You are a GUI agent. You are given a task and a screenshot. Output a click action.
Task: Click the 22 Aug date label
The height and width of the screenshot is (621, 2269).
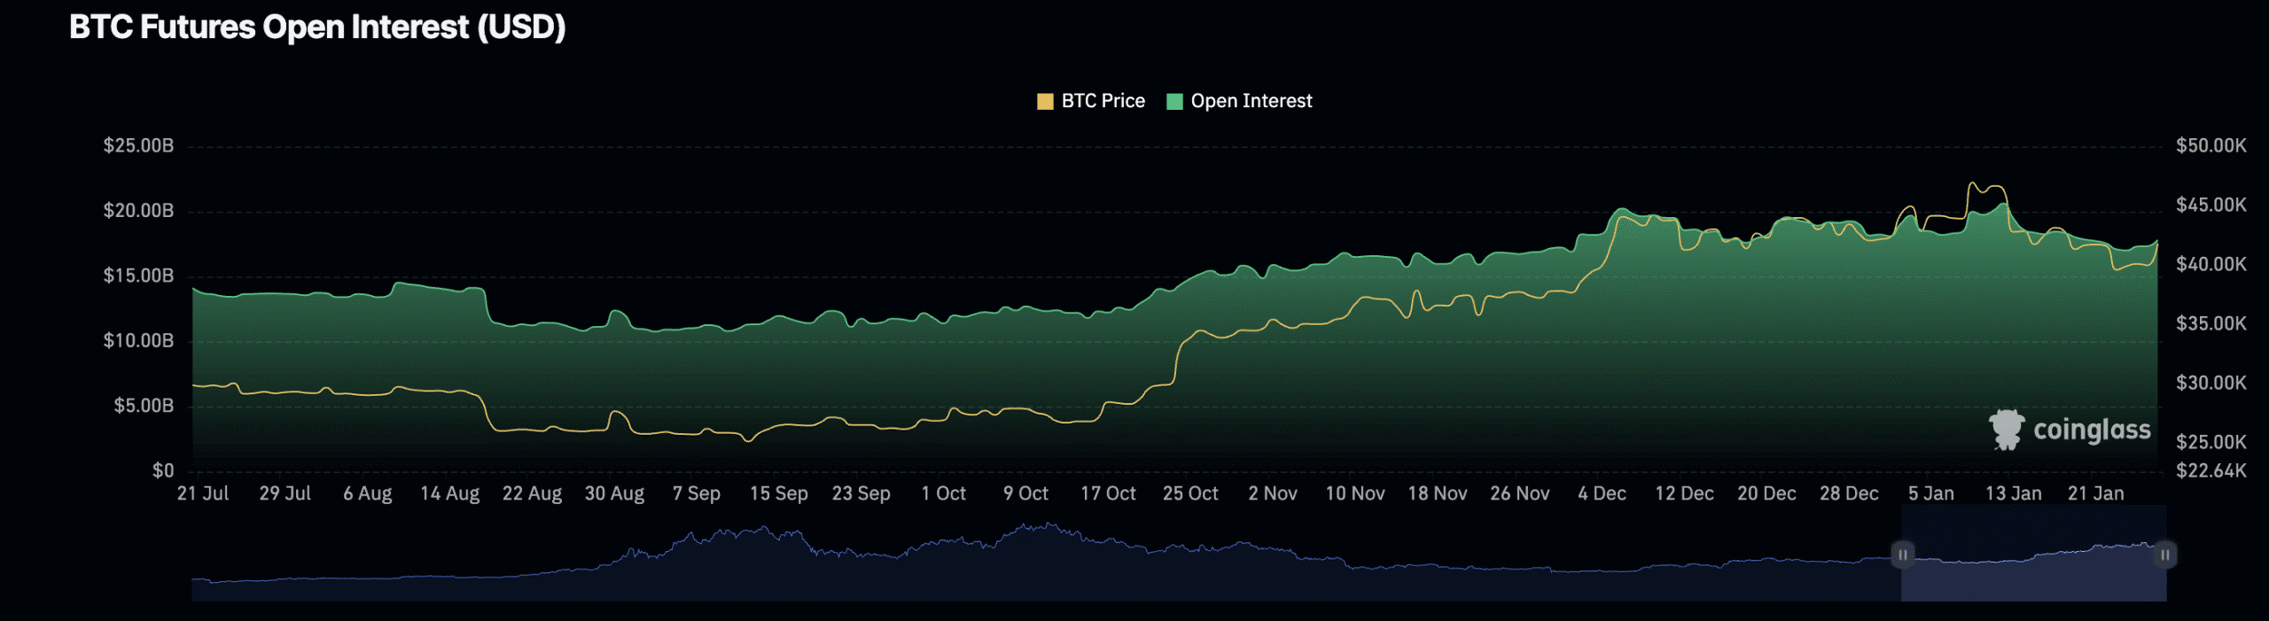tap(533, 493)
